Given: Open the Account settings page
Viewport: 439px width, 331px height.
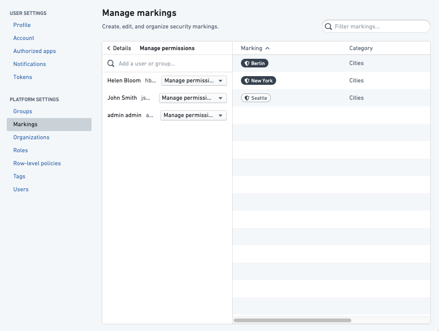Looking at the screenshot, I should (24, 38).
